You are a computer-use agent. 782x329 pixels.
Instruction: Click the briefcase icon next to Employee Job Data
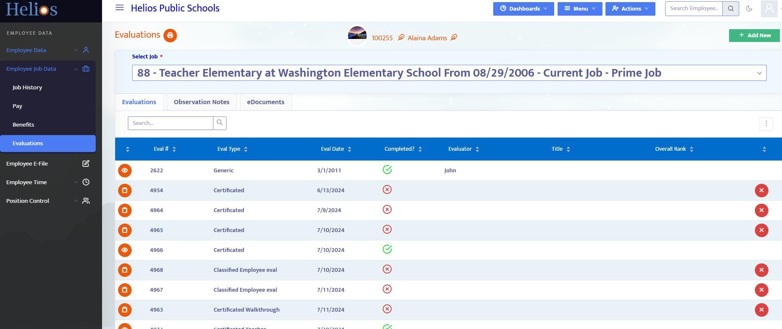tap(86, 69)
